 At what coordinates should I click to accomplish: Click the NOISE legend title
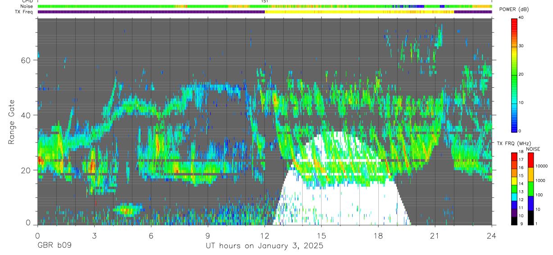533,149
